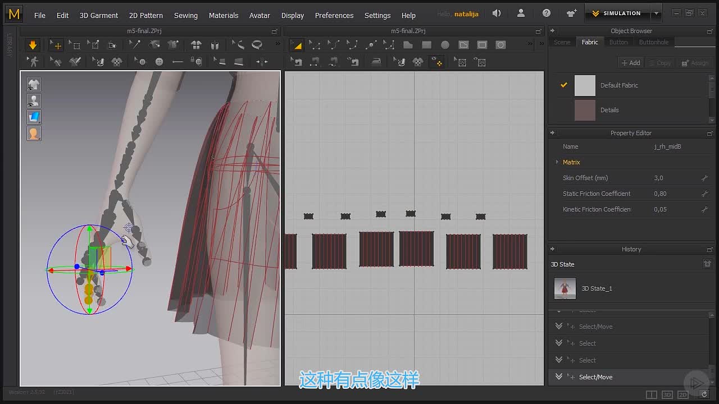Click the Simulate down-arrow icon
719x404 pixels.
pyautogui.click(x=33, y=45)
